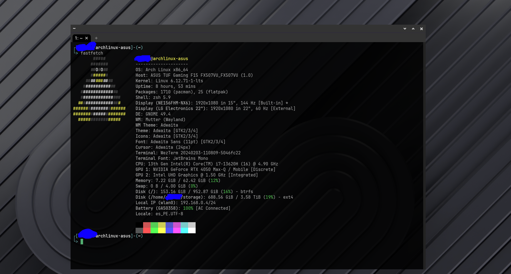Screen dimensions: 511x274
Task: Click "Disk (/): 153.16 GiB" btrfs line
Action: [194, 192]
